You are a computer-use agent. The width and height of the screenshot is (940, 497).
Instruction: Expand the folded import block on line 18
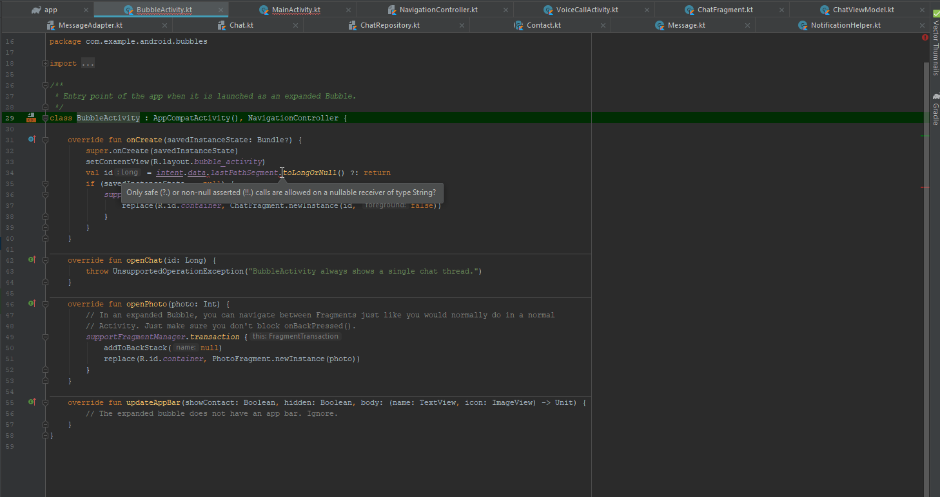click(45, 63)
